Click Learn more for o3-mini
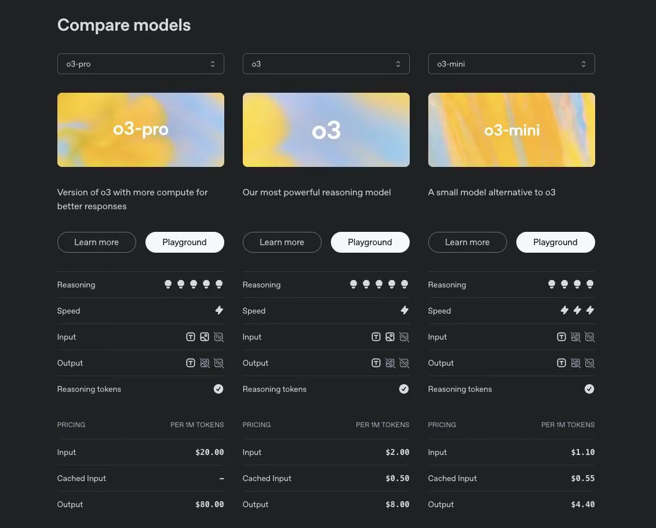The height and width of the screenshot is (528, 656). click(467, 242)
